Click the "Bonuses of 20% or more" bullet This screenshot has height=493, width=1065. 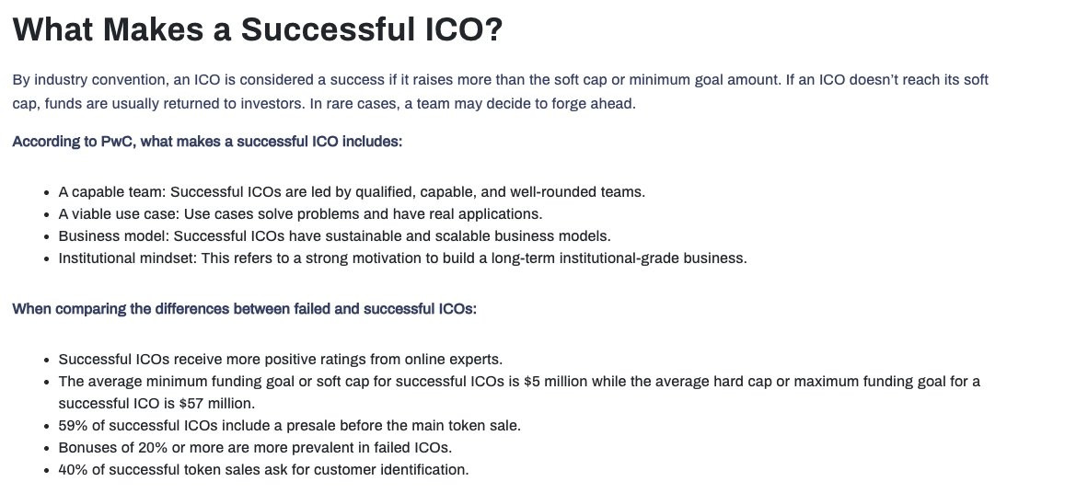255,448
